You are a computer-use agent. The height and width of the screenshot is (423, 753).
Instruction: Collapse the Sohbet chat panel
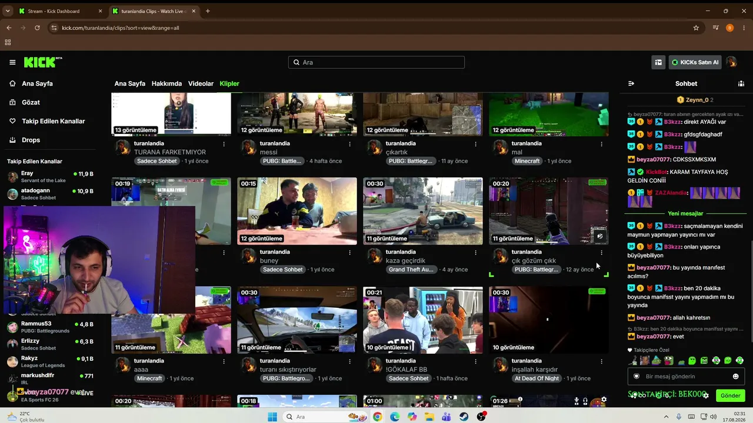click(x=631, y=83)
